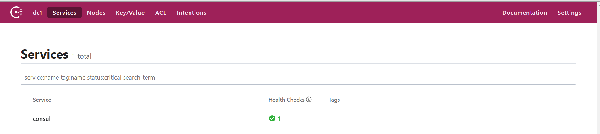Open the dc1 datacenter selector
Viewport: 600px width, 134px height.
[x=37, y=13]
